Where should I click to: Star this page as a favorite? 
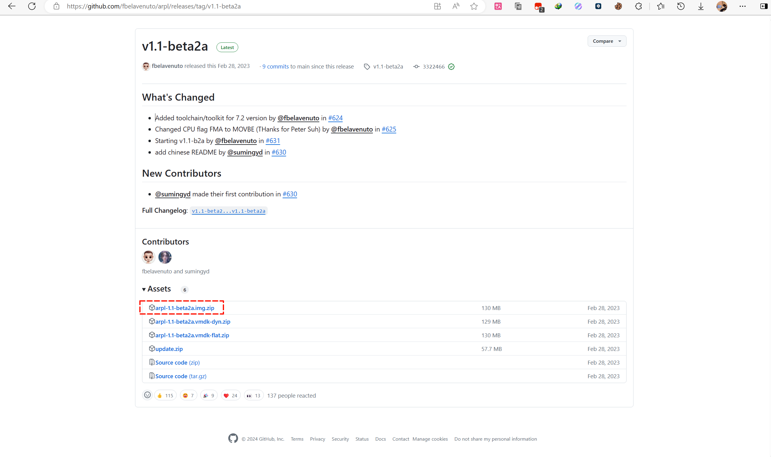(x=474, y=6)
